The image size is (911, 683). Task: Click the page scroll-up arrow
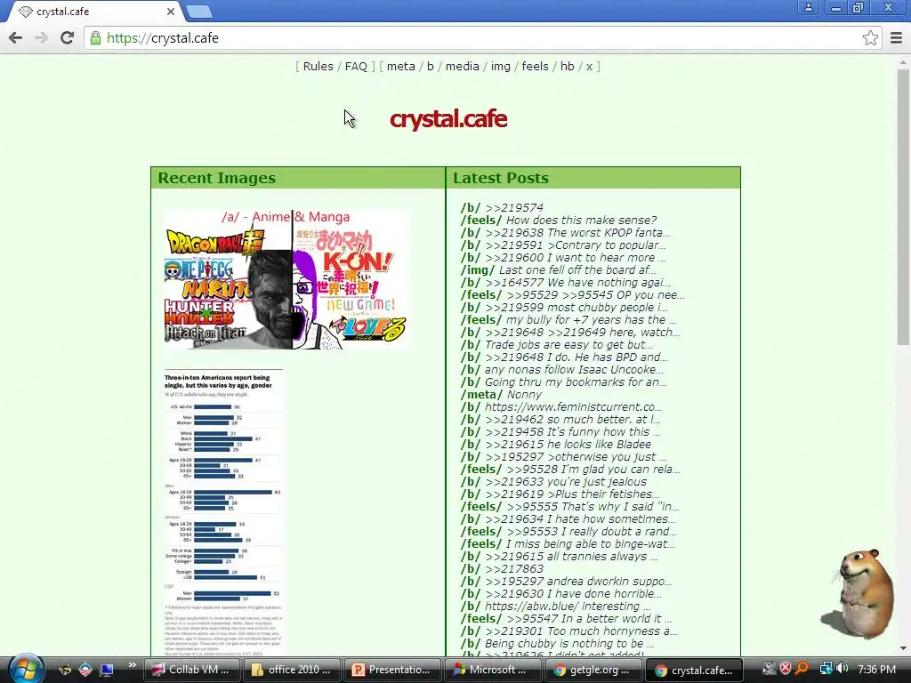[904, 61]
